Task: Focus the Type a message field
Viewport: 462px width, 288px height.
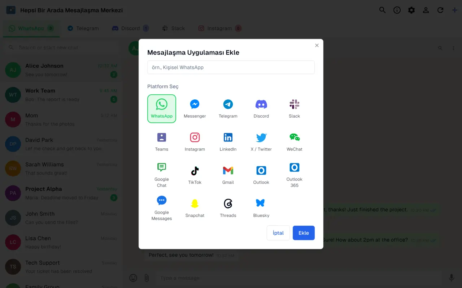Action: coord(299,278)
